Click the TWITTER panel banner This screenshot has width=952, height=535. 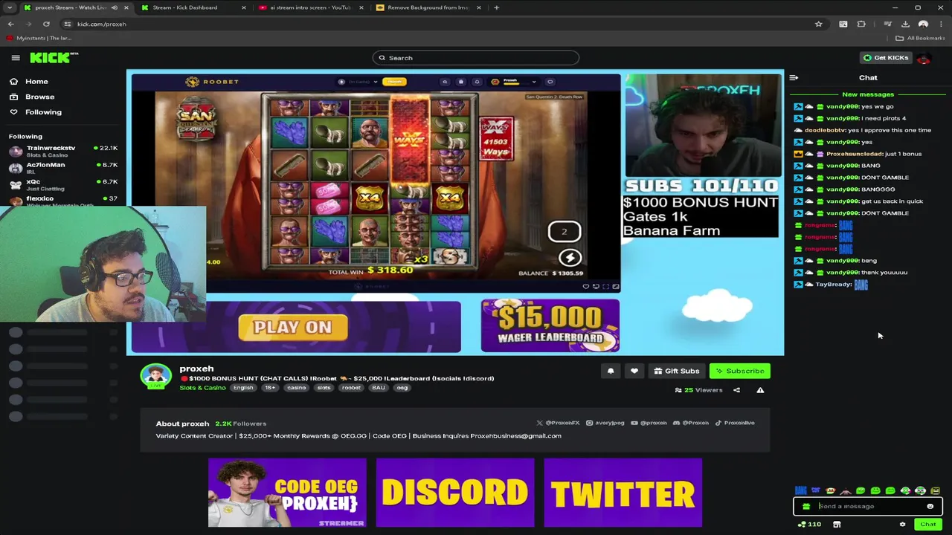[623, 493]
